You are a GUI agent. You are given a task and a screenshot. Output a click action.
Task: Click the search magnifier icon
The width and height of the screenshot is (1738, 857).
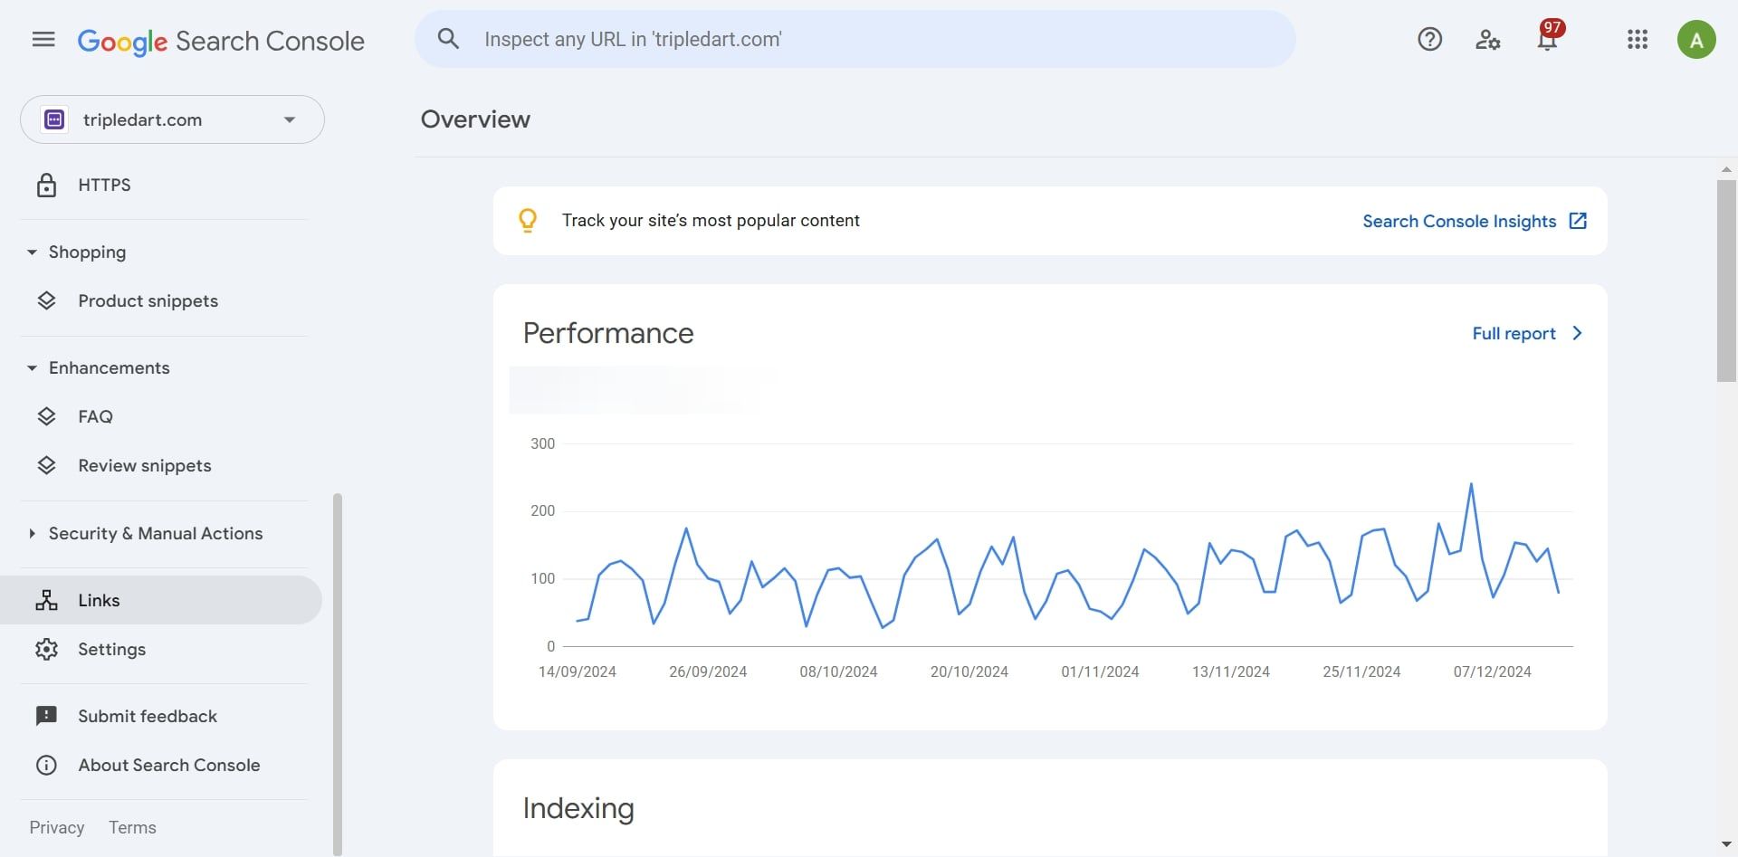[448, 39]
